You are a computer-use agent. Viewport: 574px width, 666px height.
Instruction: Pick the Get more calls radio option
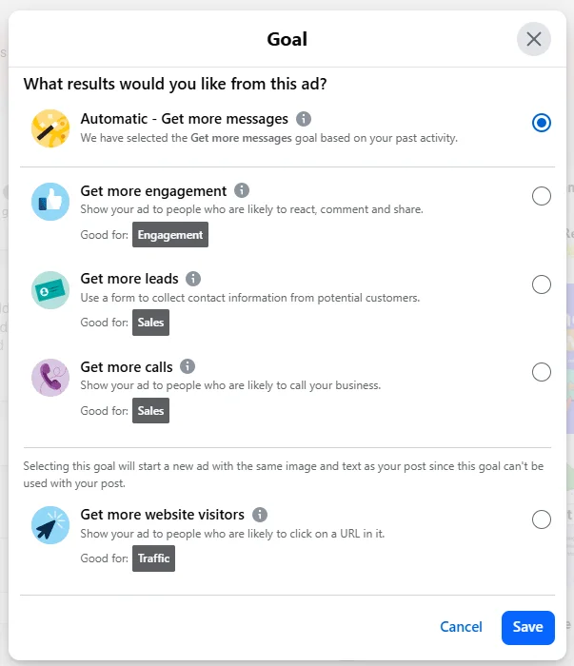point(542,372)
